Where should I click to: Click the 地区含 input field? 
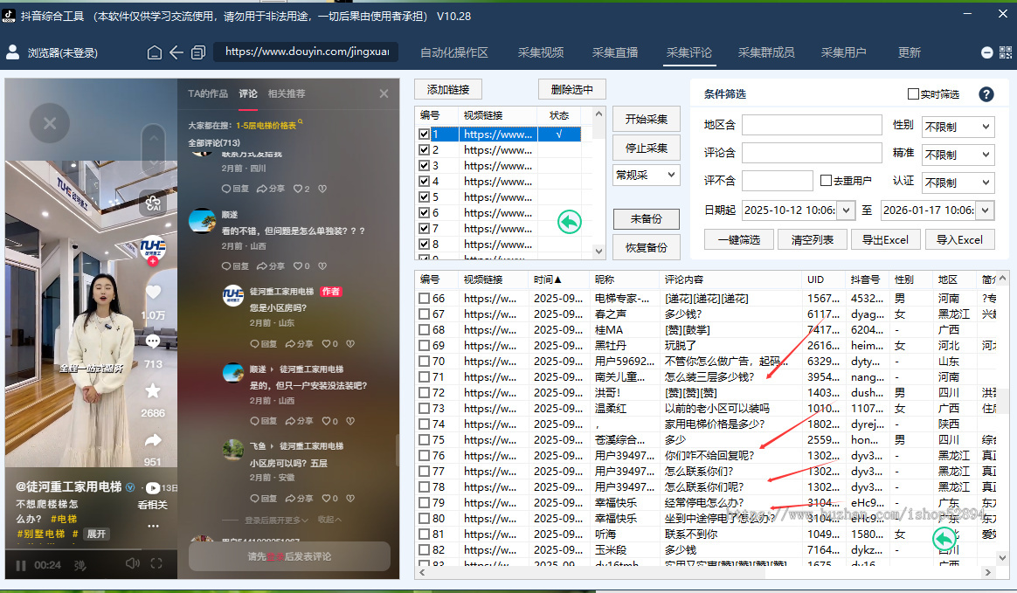click(812, 124)
